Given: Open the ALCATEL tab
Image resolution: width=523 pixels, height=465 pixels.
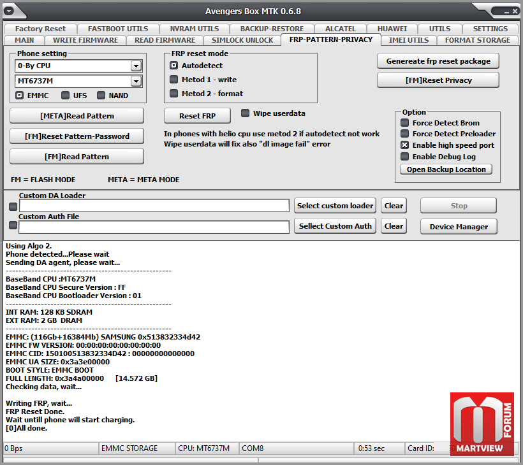Looking at the screenshot, I should [341, 29].
